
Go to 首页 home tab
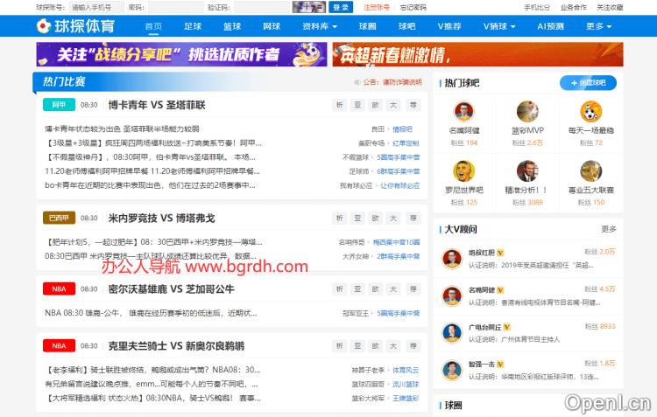tap(153, 26)
